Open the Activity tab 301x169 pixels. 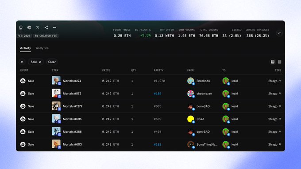[25, 48]
